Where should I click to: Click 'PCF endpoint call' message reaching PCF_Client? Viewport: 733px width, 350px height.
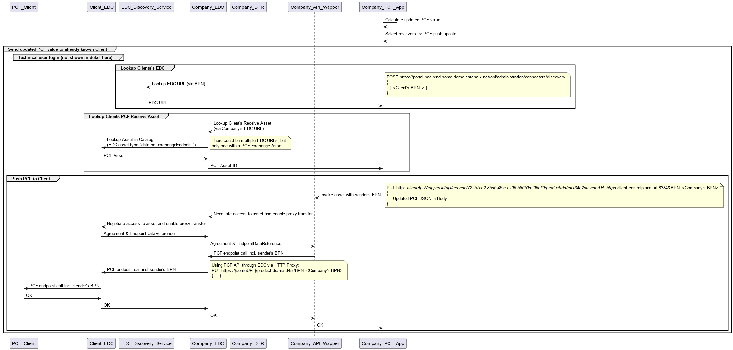click(64, 286)
